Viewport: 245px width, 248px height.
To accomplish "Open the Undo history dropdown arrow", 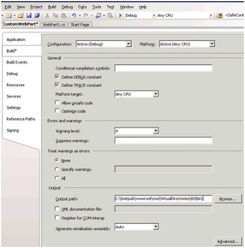I will tap(79, 15).
